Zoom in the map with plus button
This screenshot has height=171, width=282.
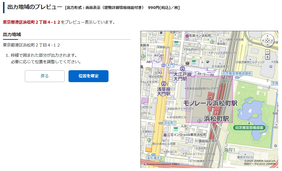click(267, 57)
